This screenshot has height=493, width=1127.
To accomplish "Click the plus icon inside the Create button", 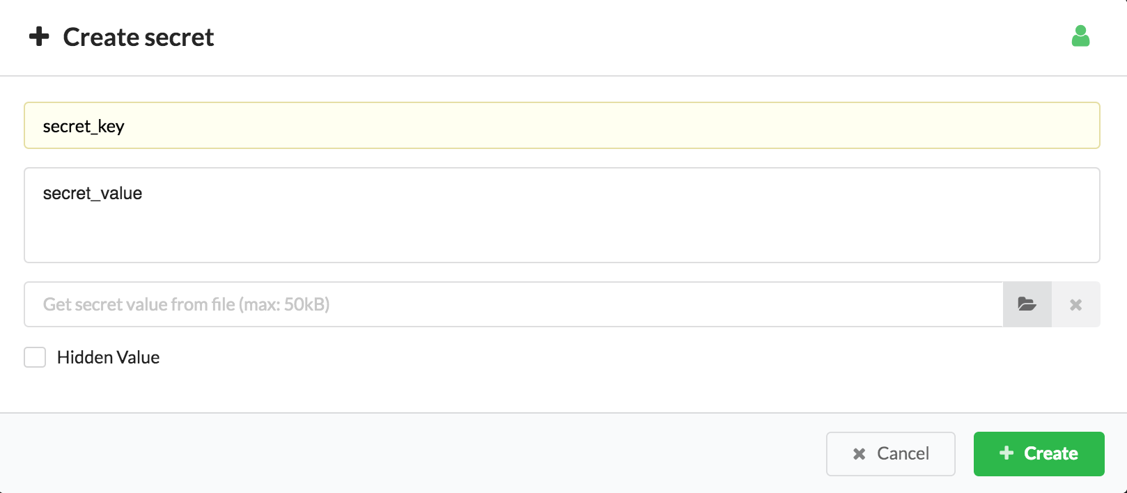I will pos(1006,453).
